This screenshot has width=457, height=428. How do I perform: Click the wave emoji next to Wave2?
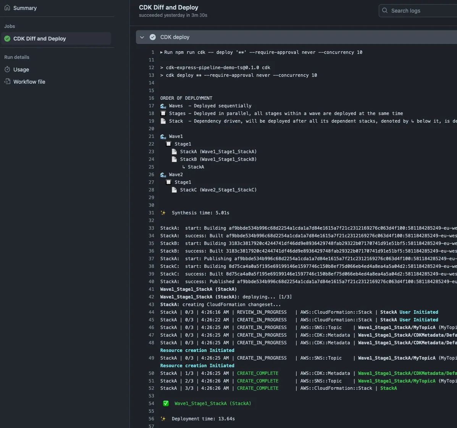tap(163, 175)
